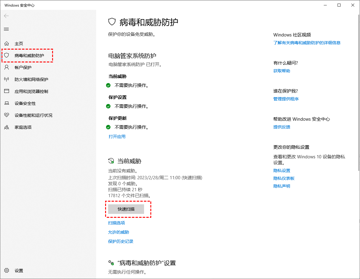
Task: Select 帐户保护 in the sidebar
Action: 23,68
